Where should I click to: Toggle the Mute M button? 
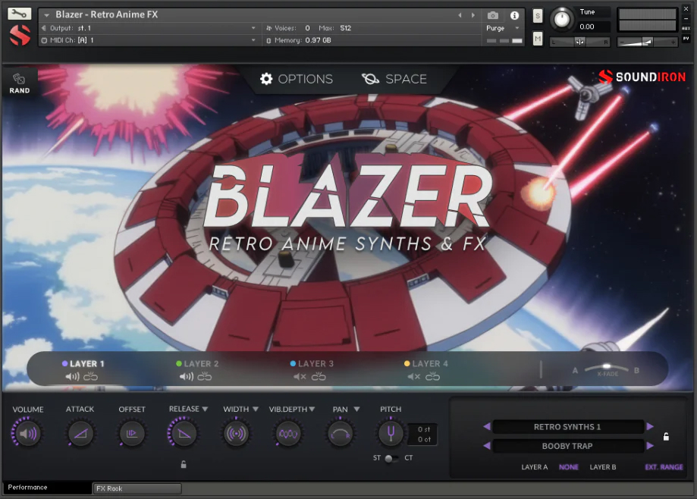538,39
